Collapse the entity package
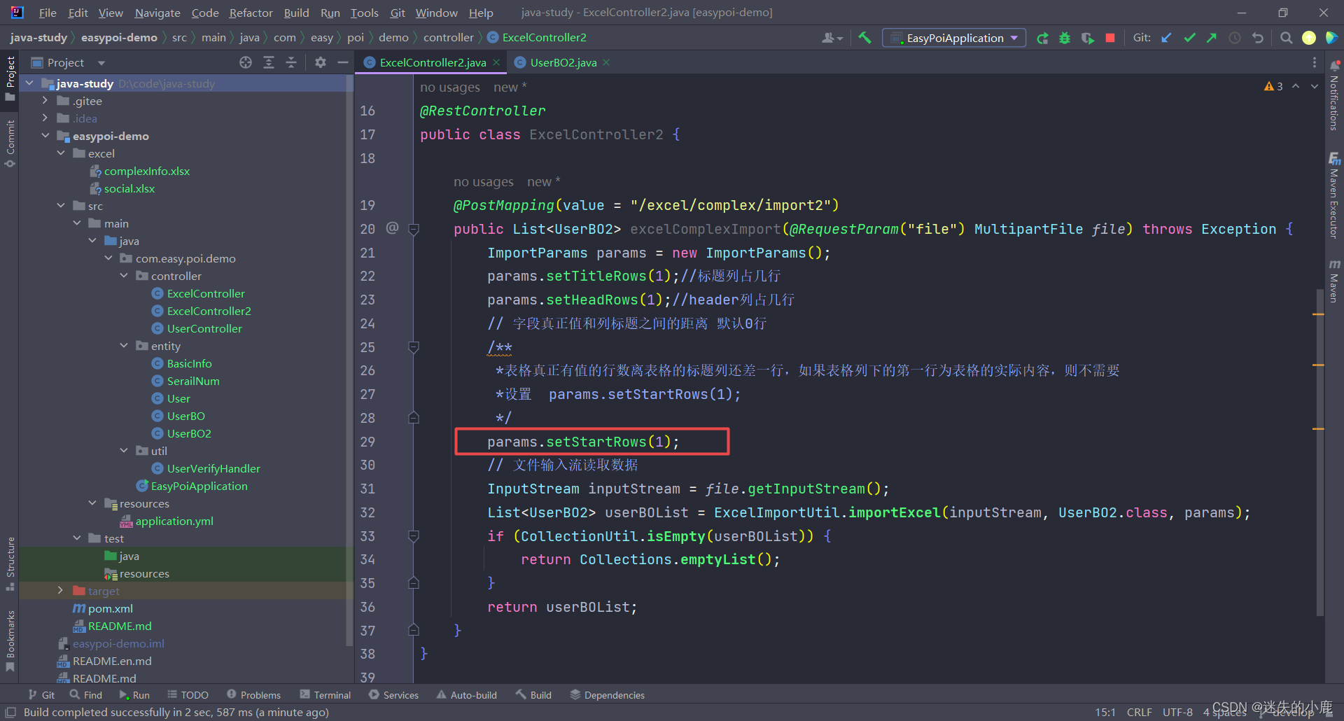 (x=124, y=346)
